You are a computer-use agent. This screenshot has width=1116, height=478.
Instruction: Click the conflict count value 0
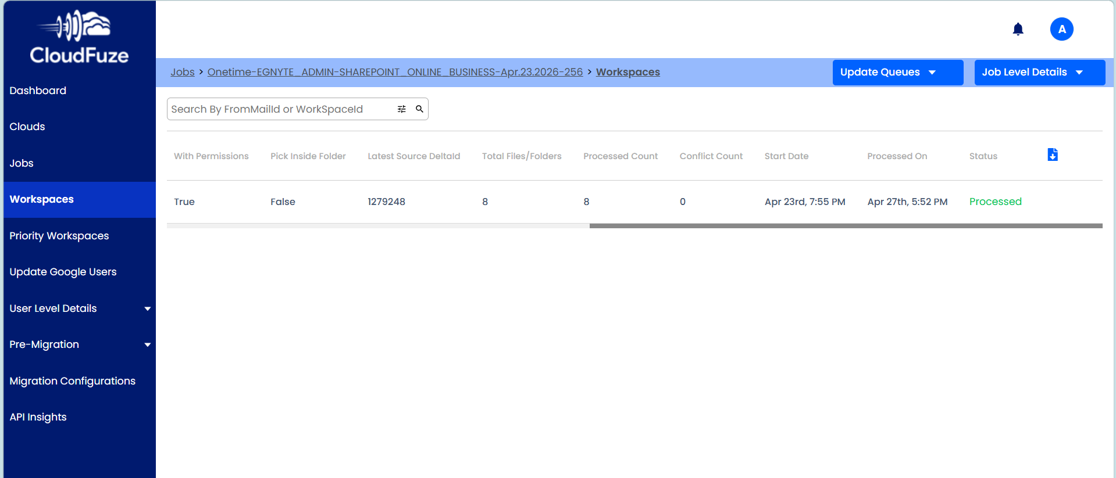point(683,202)
